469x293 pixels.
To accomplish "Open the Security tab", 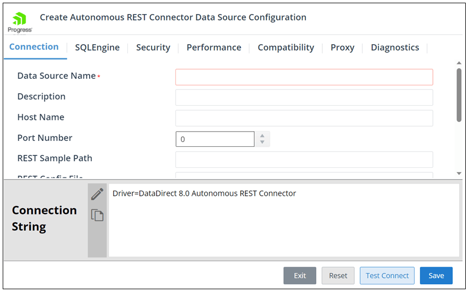I will (x=153, y=47).
